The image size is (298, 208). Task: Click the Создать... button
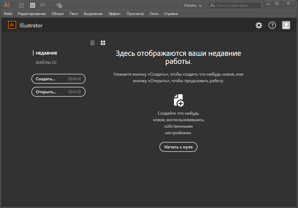(x=58, y=79)
